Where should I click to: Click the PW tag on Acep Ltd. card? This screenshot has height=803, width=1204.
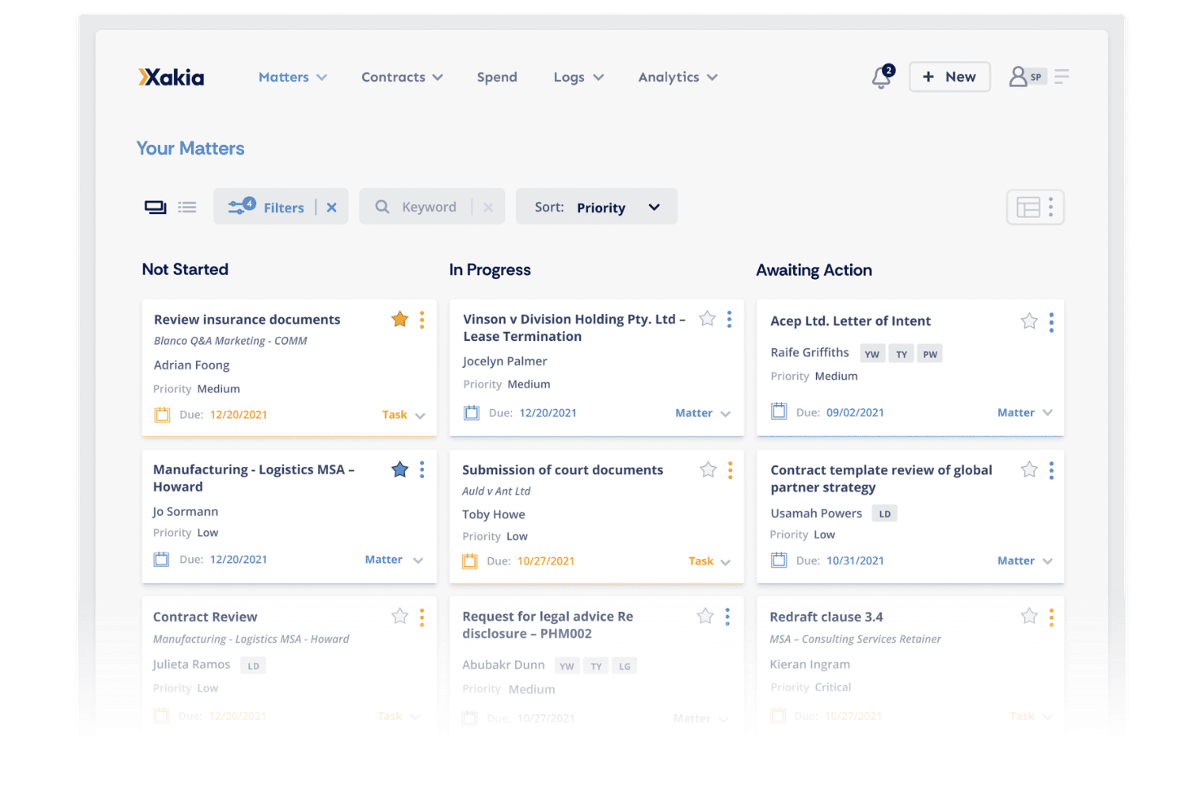(930, 354)
